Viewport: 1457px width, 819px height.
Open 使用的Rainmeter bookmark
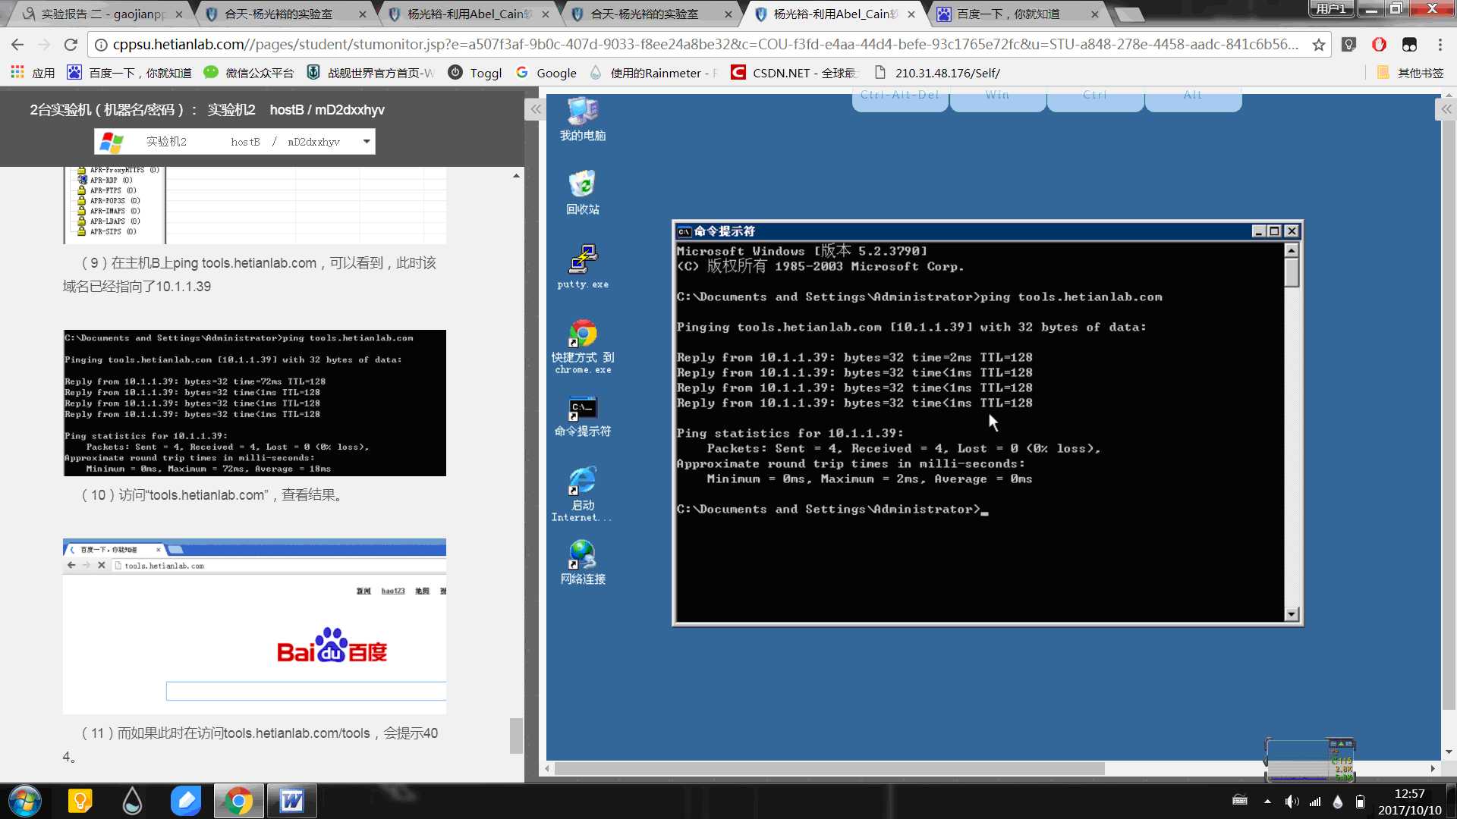[653, 73]
